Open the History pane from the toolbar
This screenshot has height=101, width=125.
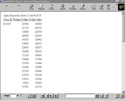(x=83, y=7)
